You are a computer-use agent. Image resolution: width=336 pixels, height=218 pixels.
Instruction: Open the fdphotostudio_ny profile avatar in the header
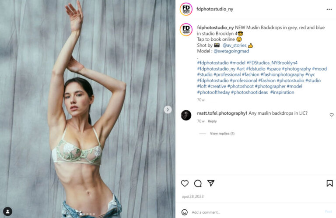[x=186, y=9]
